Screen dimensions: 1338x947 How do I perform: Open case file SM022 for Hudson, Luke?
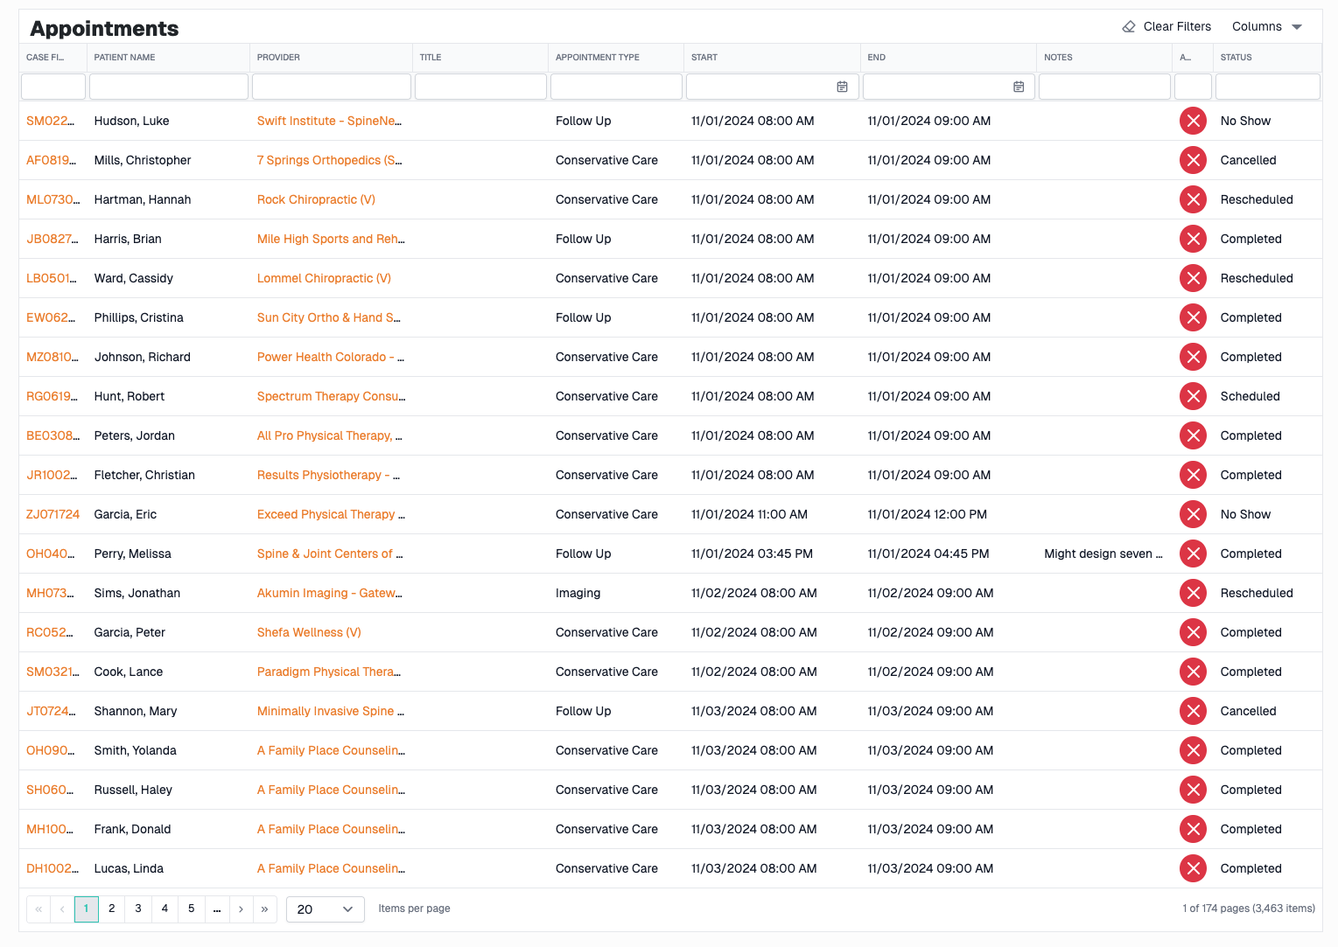[x=53, y=121]
